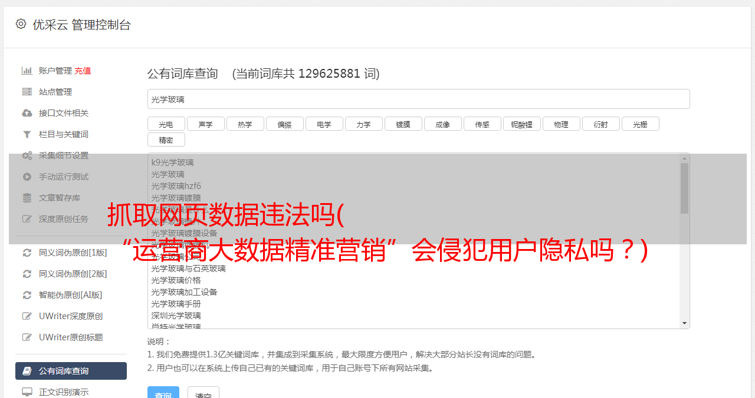Click the results list scrollbar up arrow
The image size is (755, 398).
684,158
